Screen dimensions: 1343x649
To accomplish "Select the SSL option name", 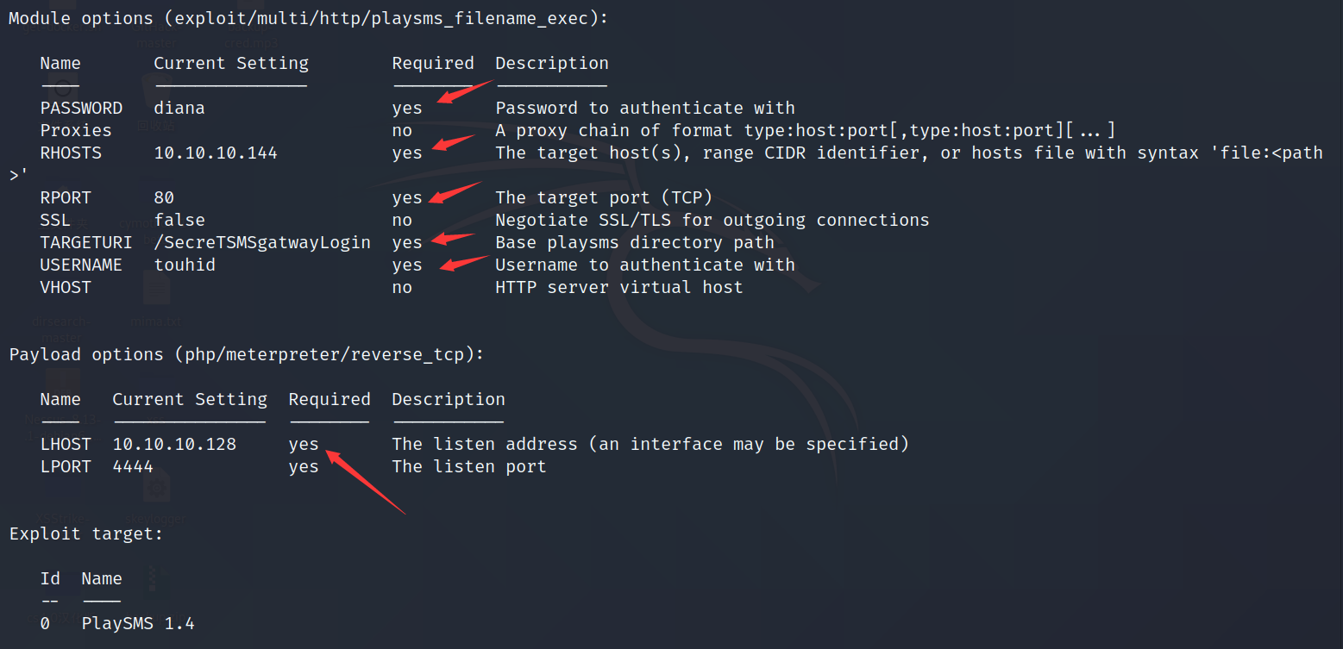I will pos(55,220).
